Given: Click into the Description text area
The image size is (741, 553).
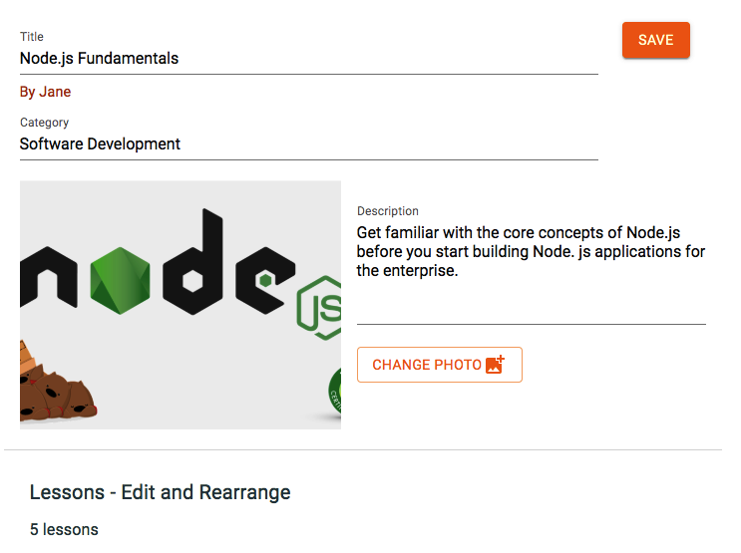Looking at the screenshot, I should (531, 251).
